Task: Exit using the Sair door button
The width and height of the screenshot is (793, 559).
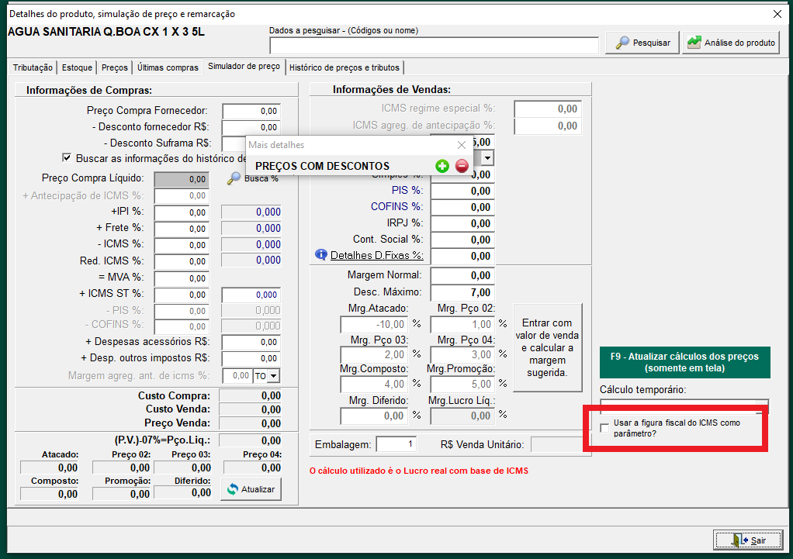Action: (747, 540)
